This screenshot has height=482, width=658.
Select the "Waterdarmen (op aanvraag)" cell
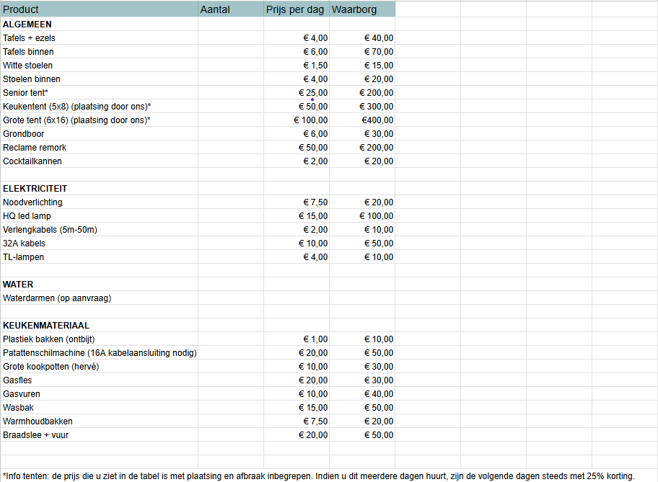(99, 298)
